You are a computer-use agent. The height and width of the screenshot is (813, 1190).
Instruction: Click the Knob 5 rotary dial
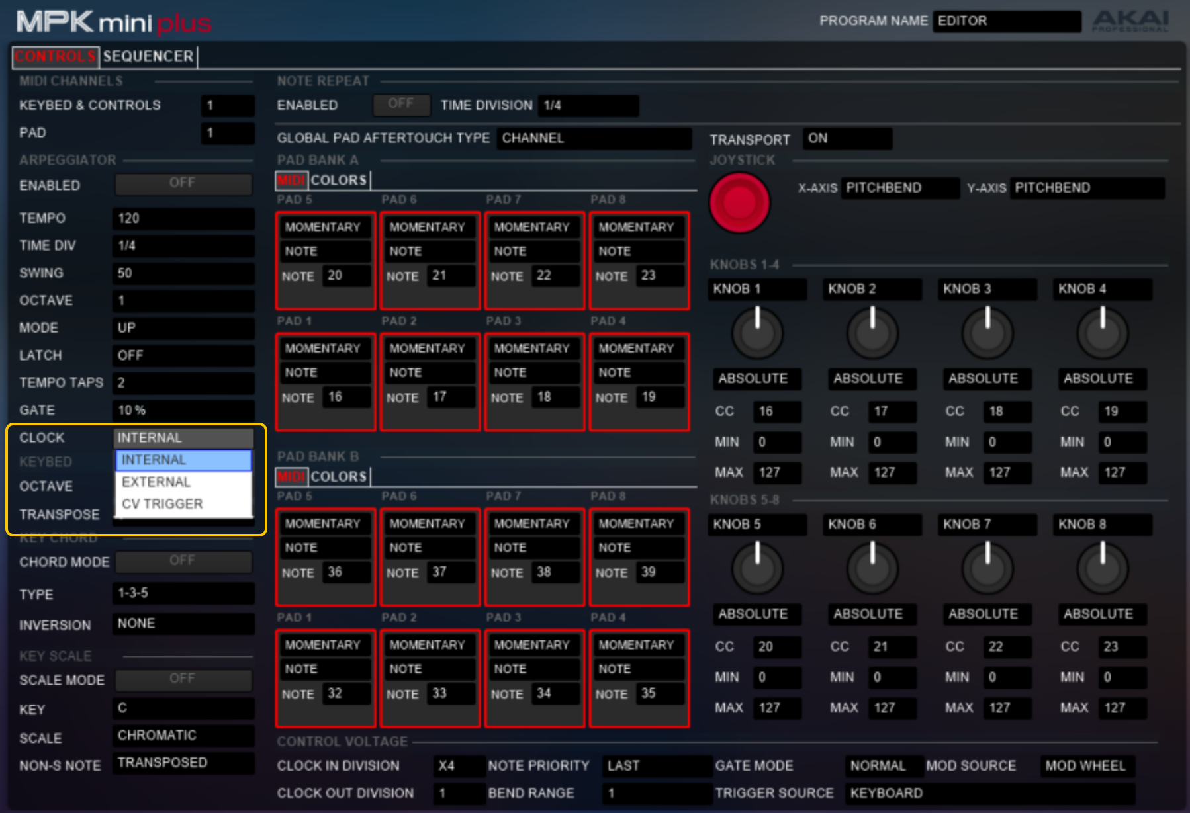tap(757, 568)
